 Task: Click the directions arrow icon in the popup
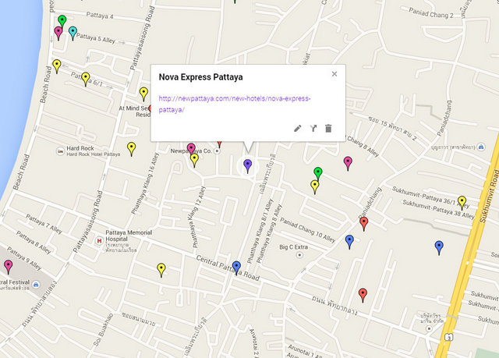point(313,128)
